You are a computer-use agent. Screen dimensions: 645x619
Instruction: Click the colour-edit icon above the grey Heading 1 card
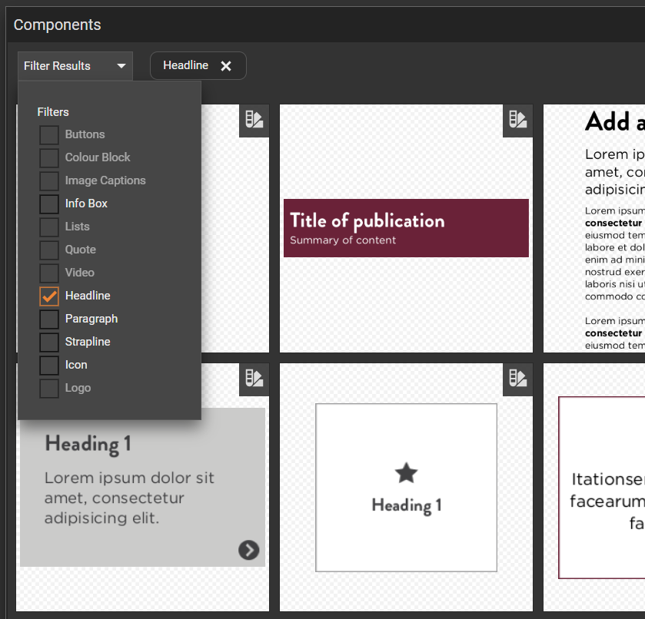pos(254,378)
